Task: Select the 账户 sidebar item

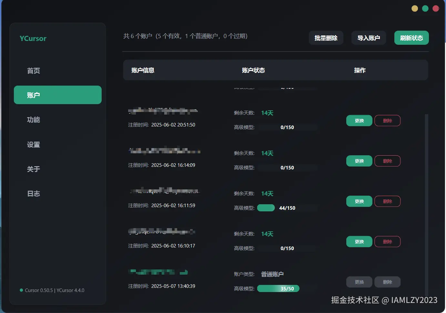Action: point(33,95)
